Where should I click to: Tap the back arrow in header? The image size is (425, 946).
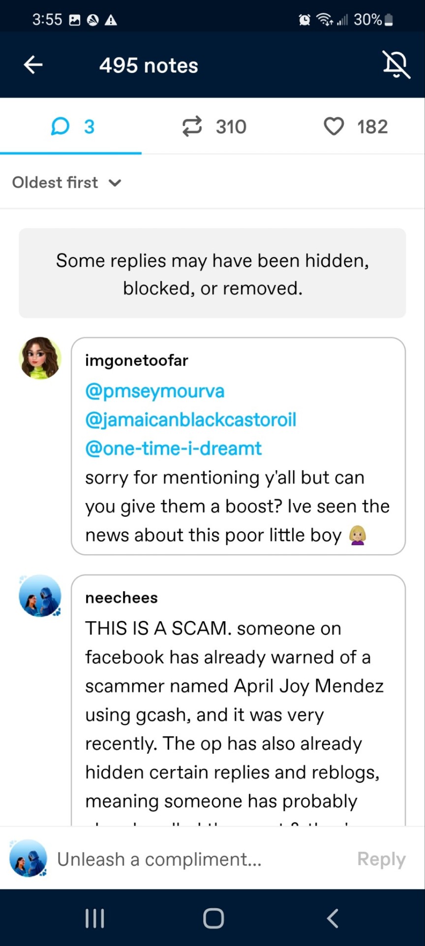coord(33,65)
